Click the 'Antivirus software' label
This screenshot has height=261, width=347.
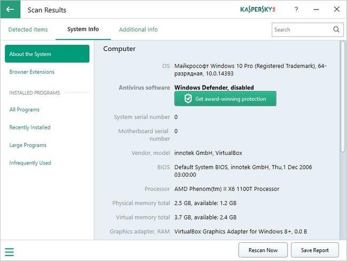144,87
